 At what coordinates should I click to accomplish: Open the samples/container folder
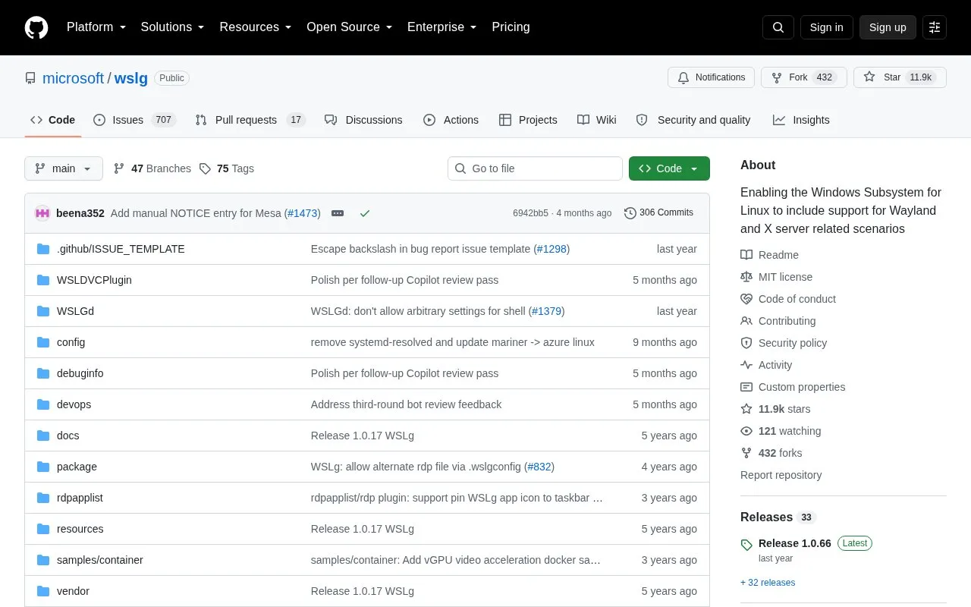coord(100,560)
